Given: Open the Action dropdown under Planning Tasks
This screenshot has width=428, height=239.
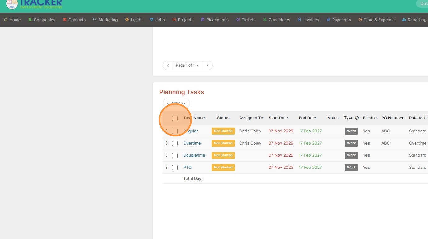Looking at the screenshot, I should point(176,103).
